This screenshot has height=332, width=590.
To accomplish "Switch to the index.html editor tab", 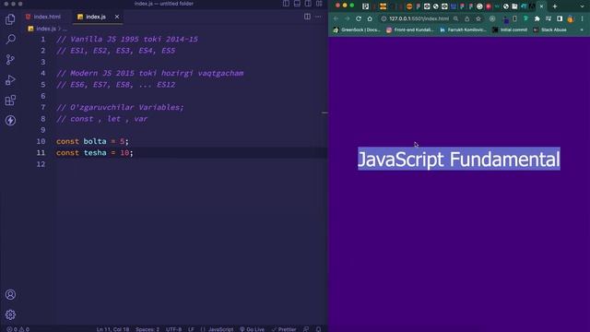I will point(43,17).
